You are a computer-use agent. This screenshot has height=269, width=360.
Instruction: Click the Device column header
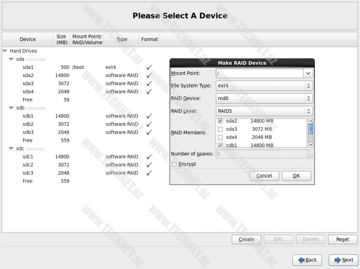point(28,39)
